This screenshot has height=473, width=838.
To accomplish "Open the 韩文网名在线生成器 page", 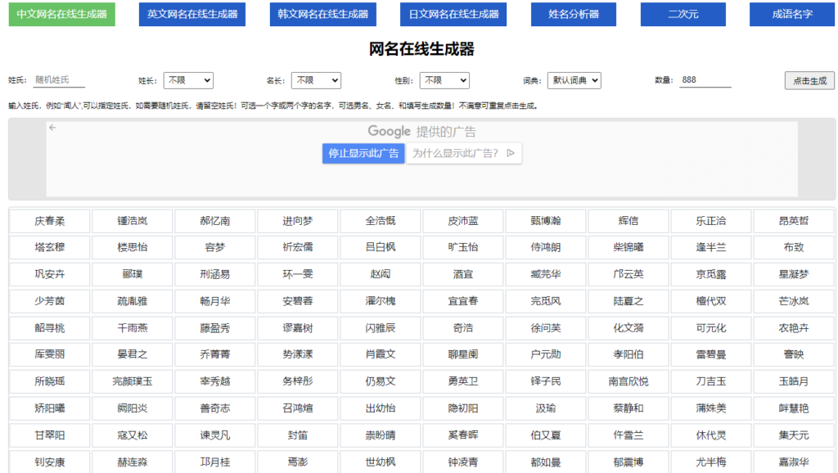I will point(322,14).
